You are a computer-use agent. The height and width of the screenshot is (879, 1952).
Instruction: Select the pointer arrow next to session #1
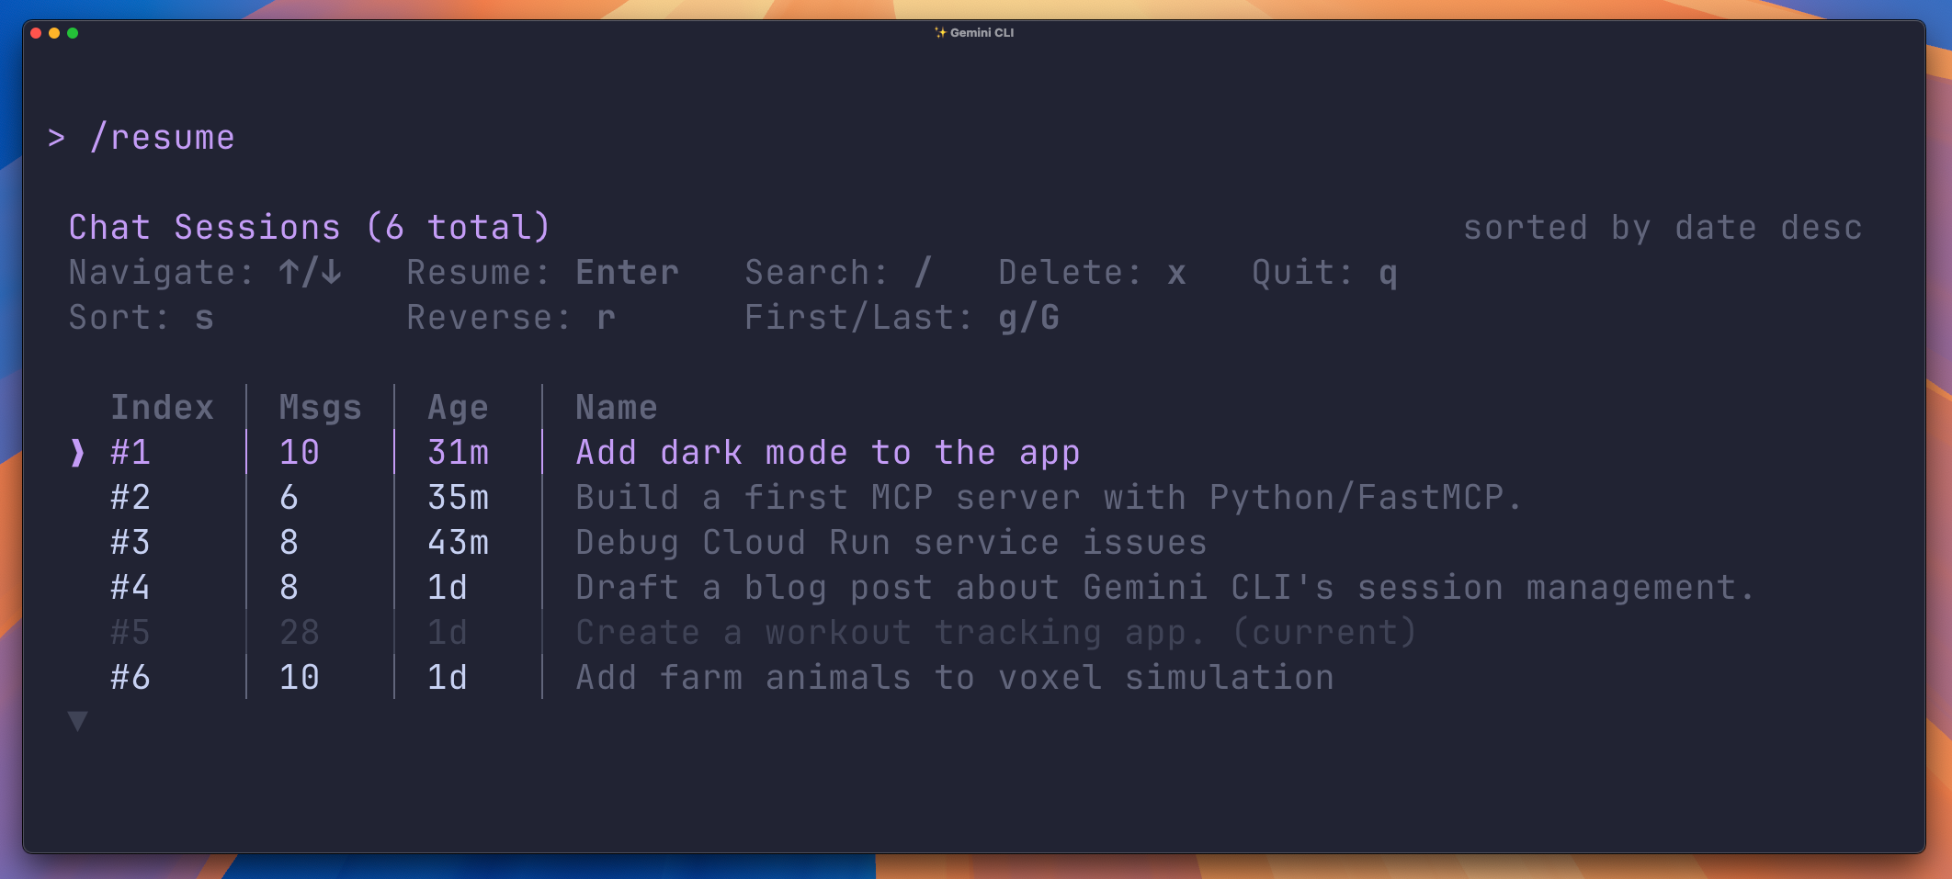[x=76, y=452]
